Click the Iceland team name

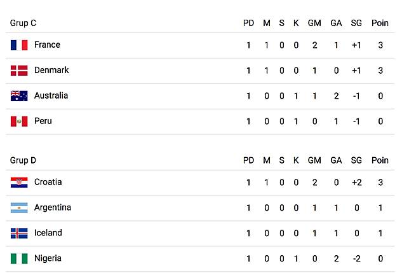(x=48, y=233)
